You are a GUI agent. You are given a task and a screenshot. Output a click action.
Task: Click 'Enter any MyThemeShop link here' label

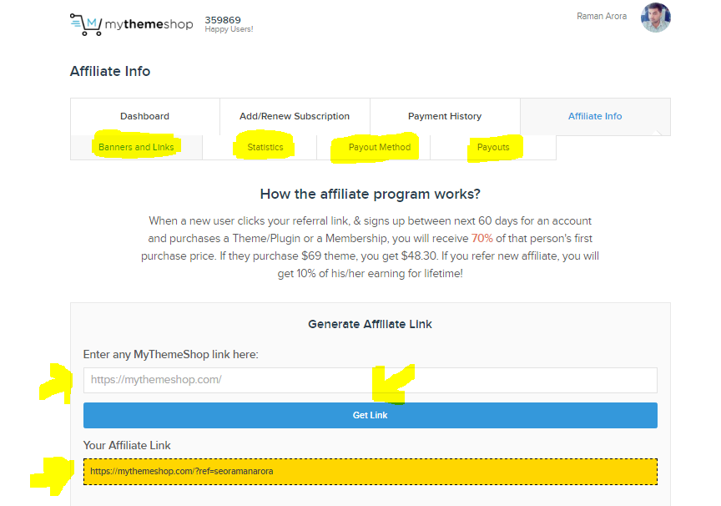[x=170, y=355]
